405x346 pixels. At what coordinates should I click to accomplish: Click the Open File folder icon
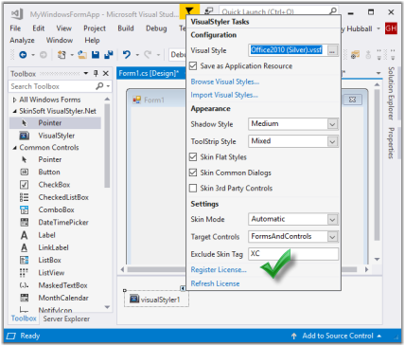82,55
